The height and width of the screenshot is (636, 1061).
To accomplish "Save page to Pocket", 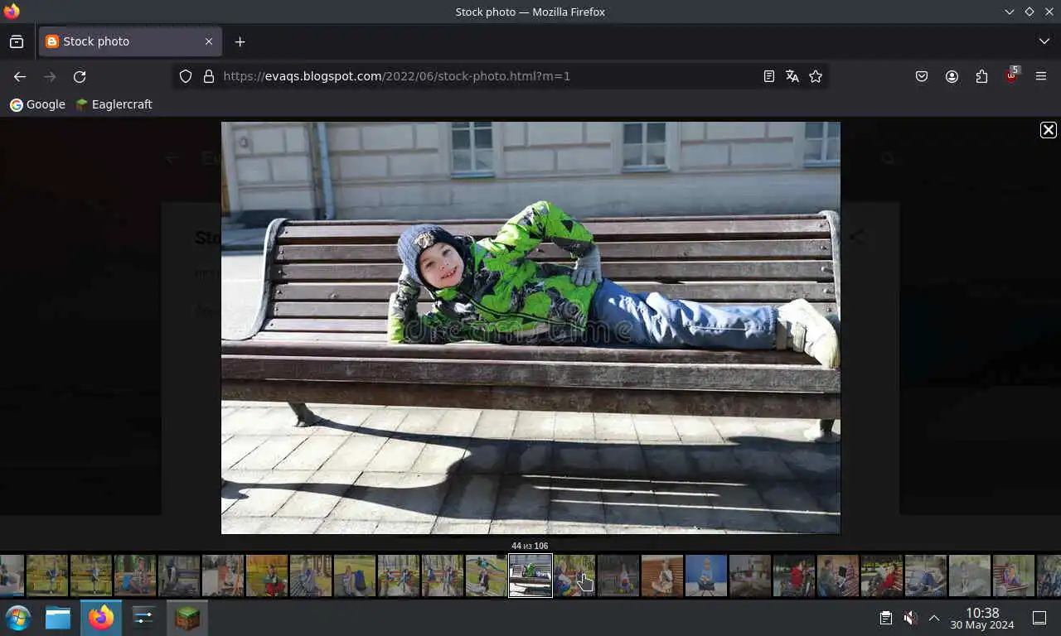I will pos(922,76).
